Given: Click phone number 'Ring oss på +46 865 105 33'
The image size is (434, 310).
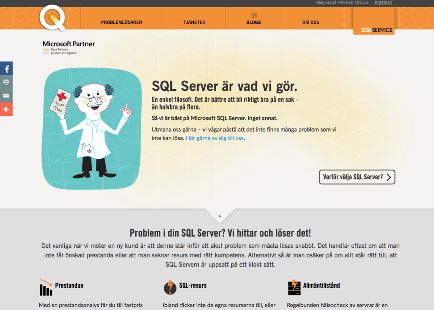Looking at the screenshot, I should click(342, 3).
